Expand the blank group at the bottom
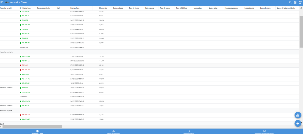This screenshot has height=134, width=303. 2,124
